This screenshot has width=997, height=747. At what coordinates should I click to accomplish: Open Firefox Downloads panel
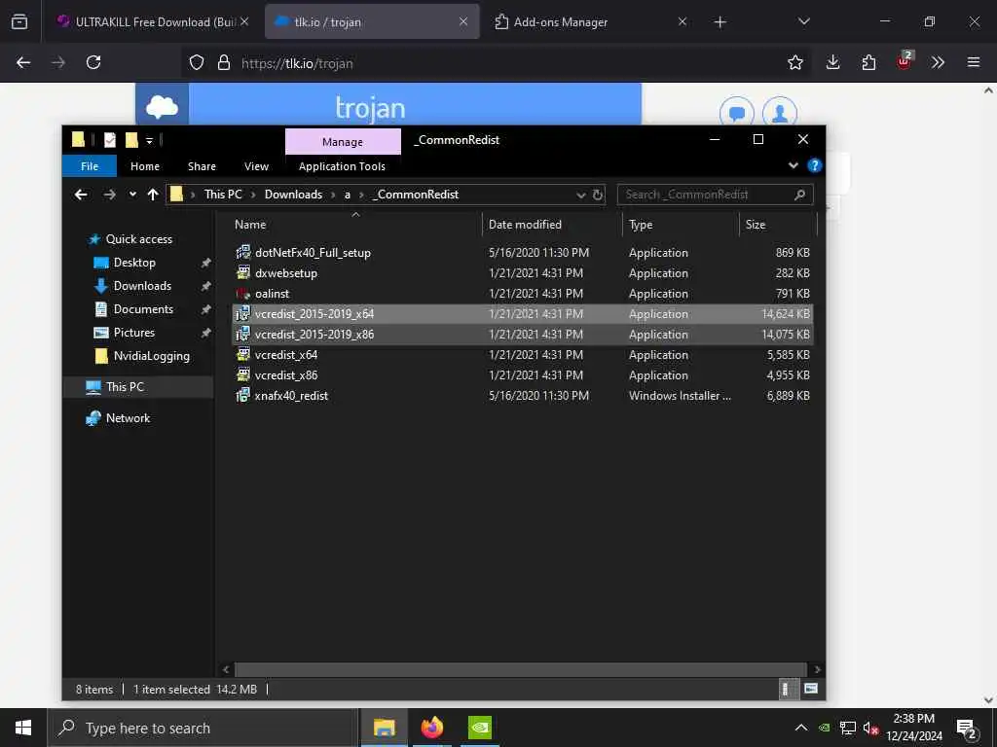pos(833,62)
